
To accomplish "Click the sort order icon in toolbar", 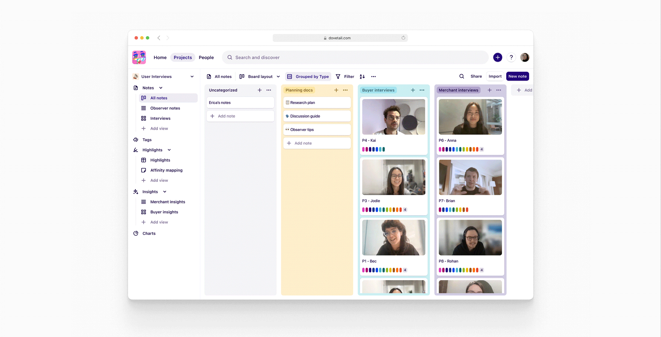I will 362,77.
